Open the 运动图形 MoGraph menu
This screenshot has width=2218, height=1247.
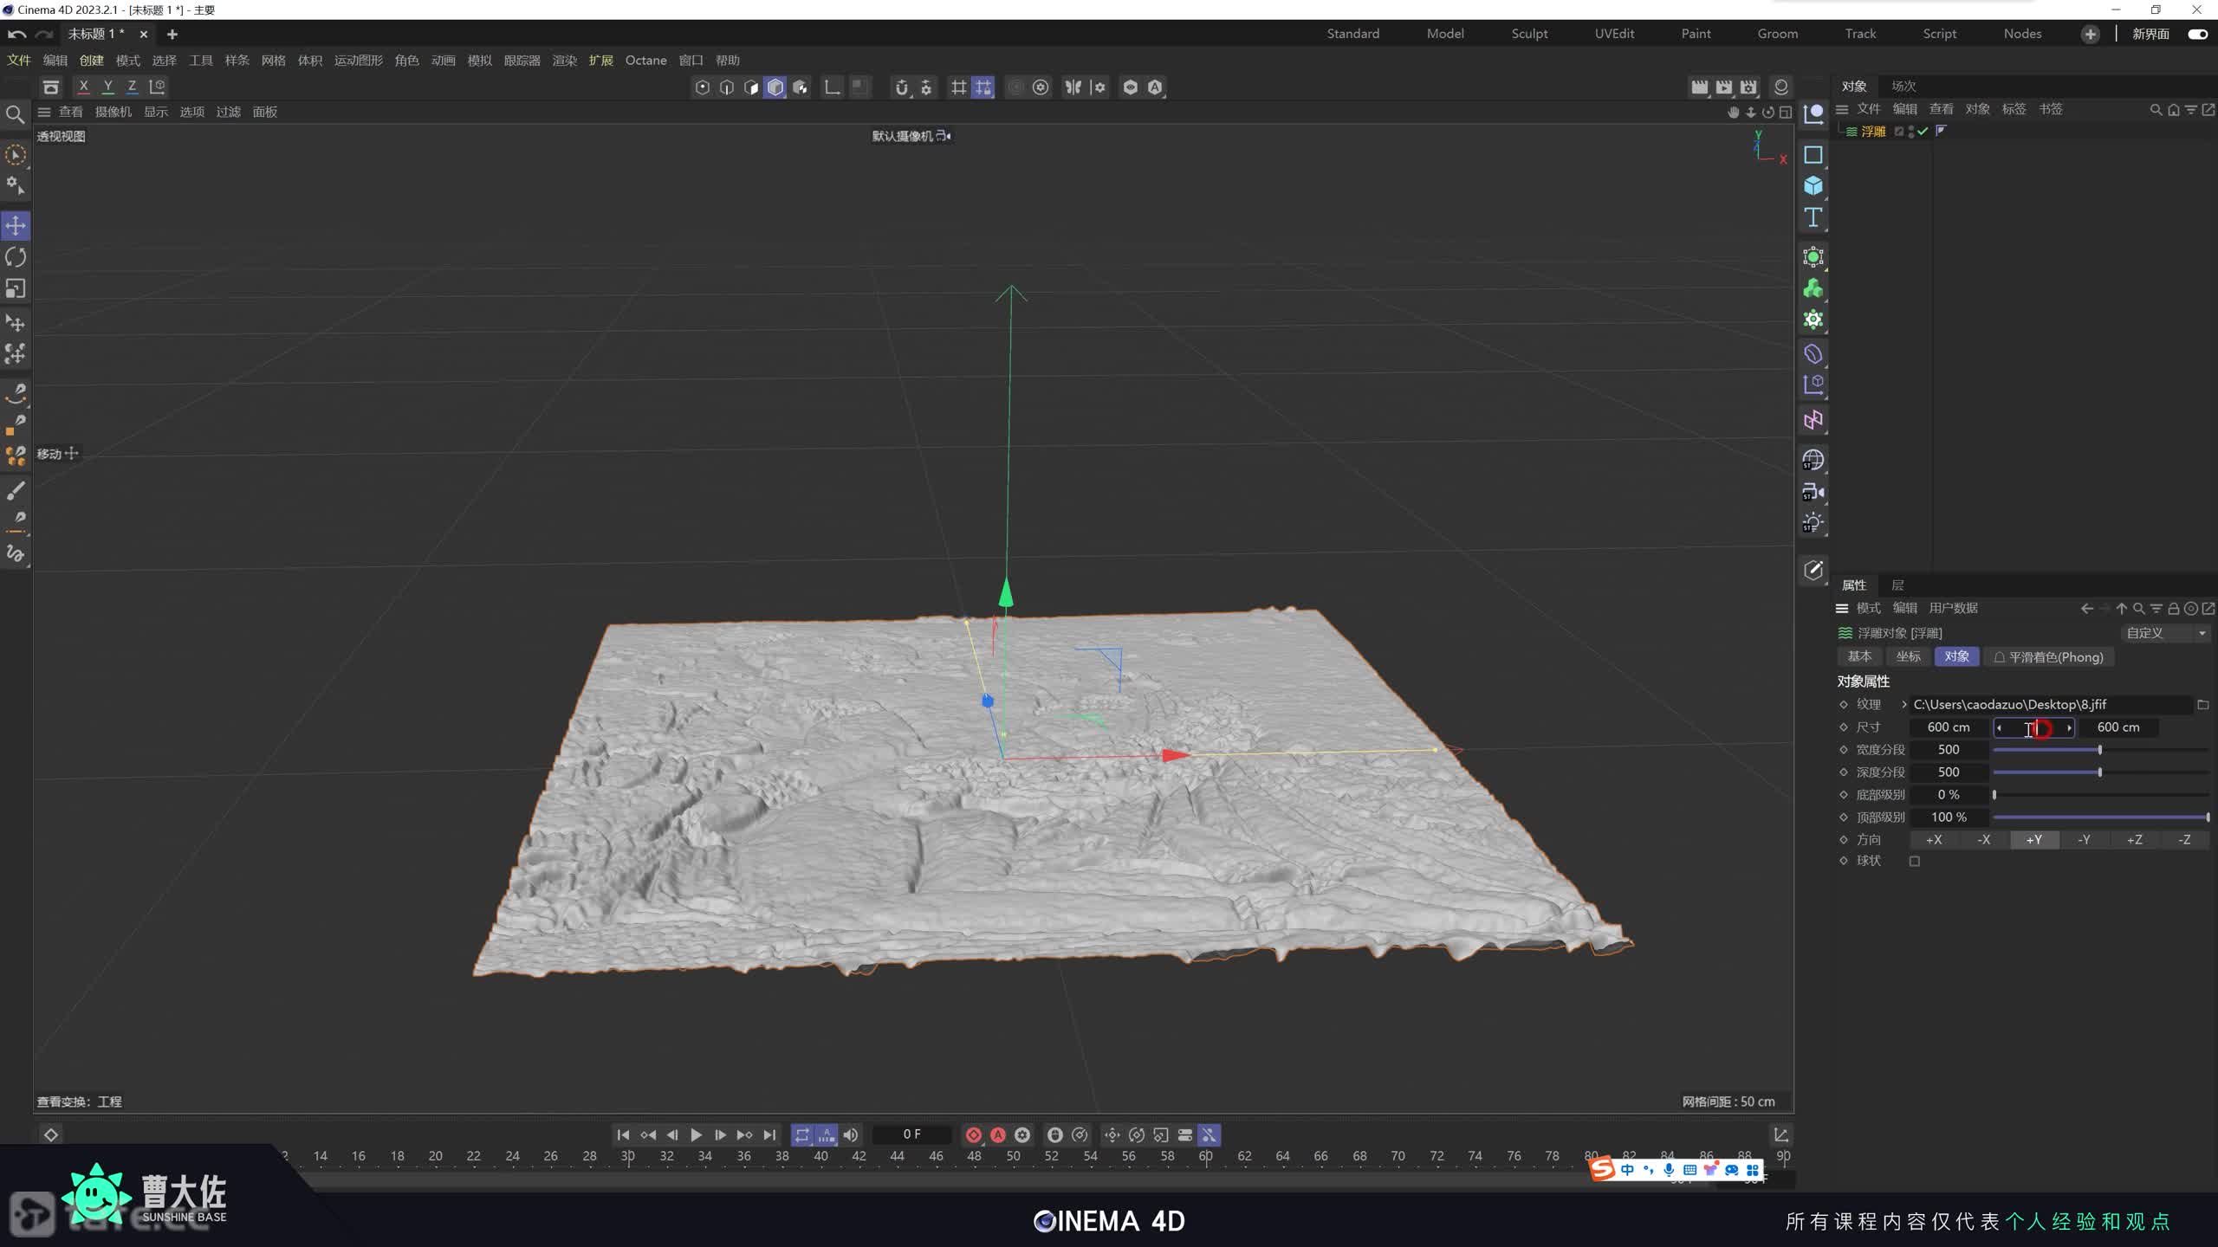358,61
